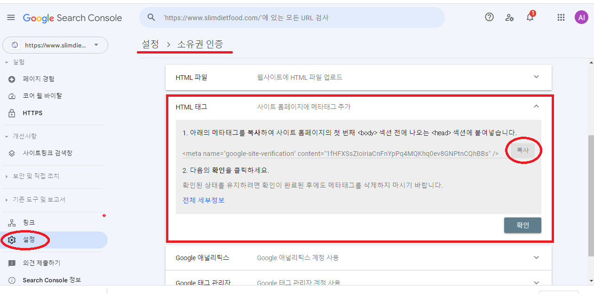
Task: Open the property selector dropdown
Action: click(55, 45)
